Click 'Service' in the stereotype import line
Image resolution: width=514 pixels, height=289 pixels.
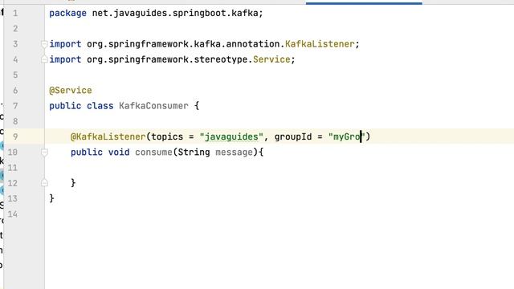271,59
